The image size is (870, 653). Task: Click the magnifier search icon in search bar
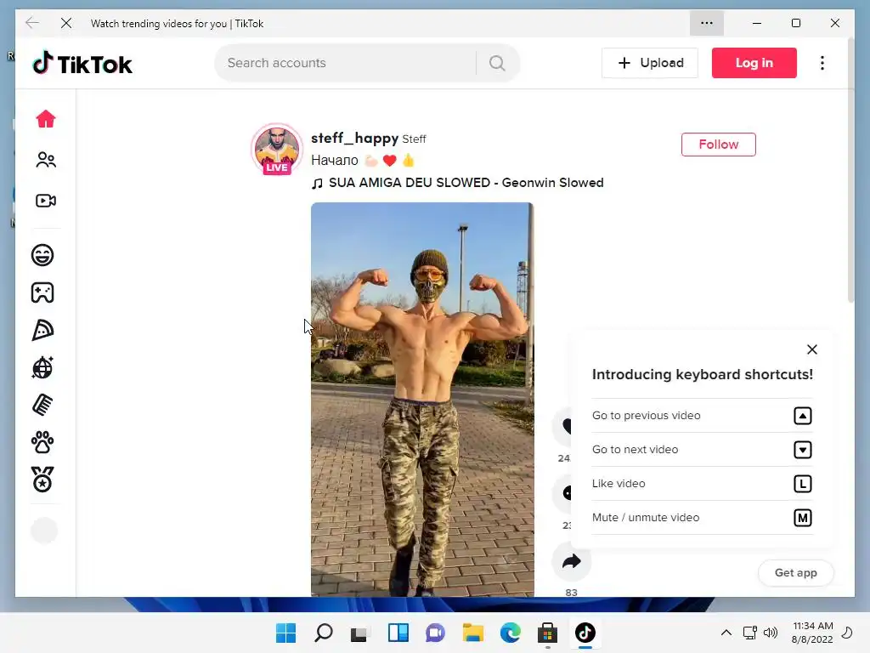pos(497,63)
